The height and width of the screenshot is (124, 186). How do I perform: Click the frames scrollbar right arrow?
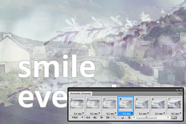coord(168,117)
